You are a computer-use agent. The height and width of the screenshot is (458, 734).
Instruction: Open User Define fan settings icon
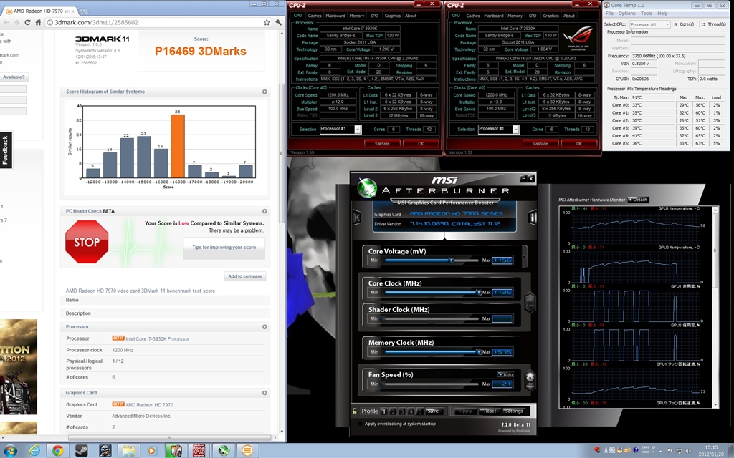pos(530,379)
